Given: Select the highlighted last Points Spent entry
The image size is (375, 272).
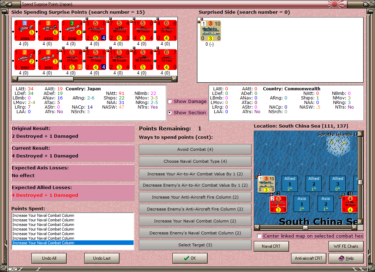Looking at the screenshot, I should click(73, 243).
